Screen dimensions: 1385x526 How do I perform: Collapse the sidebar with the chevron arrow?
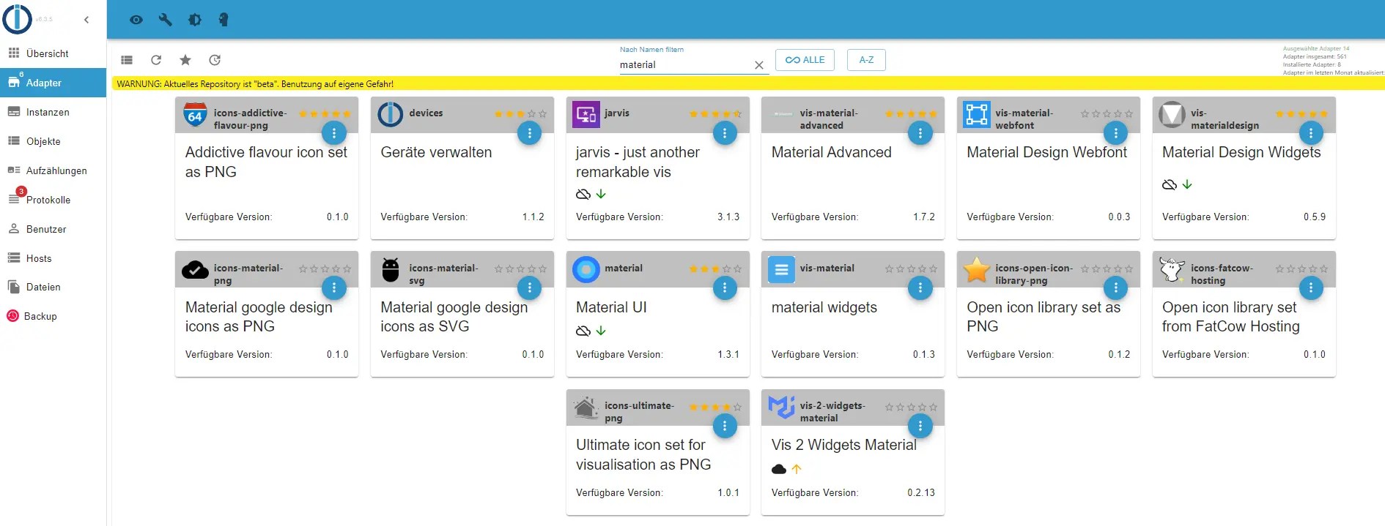pyautogui.click(x=86, y=20)
